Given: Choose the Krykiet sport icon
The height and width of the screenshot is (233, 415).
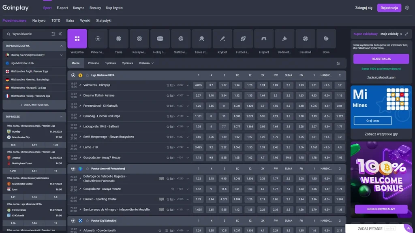Looking at the screenshot, I should pyautogui.click(x=222, y=38).
